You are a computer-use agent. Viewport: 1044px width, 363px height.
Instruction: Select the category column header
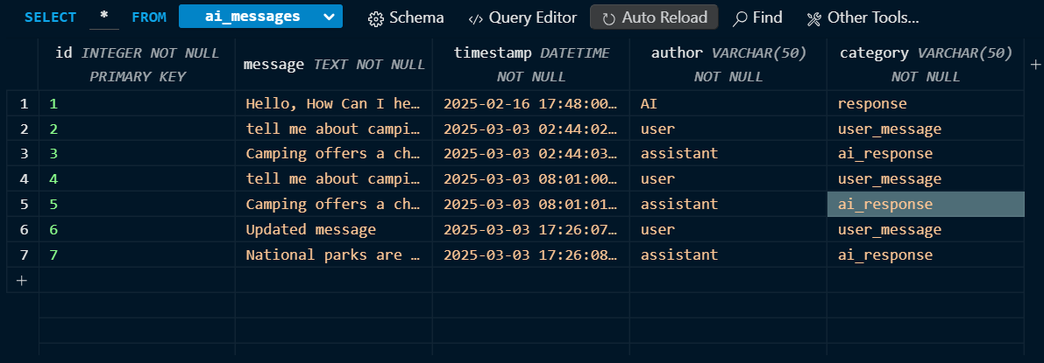coord(925,64)
